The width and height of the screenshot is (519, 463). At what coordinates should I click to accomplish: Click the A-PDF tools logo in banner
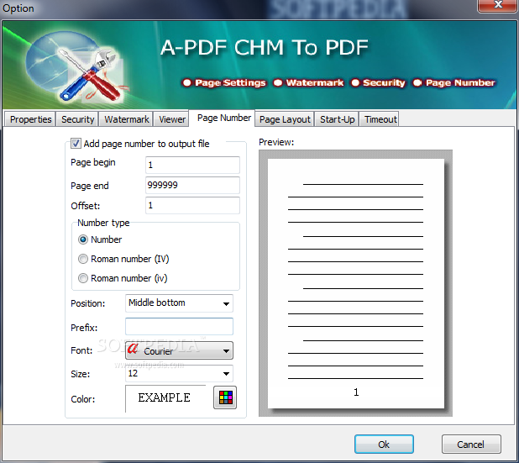[78, 68]
